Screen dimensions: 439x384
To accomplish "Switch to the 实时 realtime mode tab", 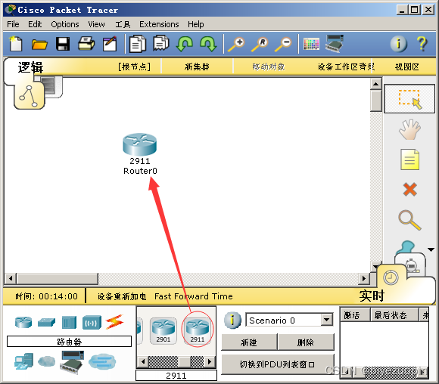I will (372, 296).
